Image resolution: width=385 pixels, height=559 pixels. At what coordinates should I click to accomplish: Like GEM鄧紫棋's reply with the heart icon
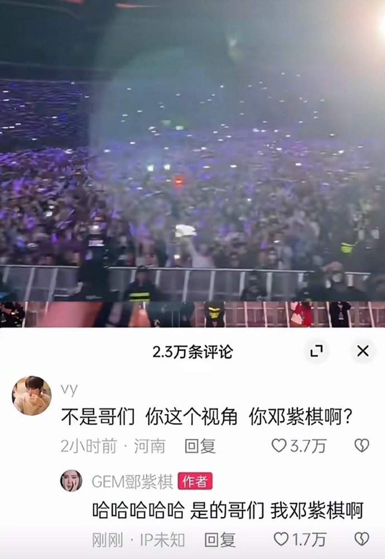tap(281, 539)
